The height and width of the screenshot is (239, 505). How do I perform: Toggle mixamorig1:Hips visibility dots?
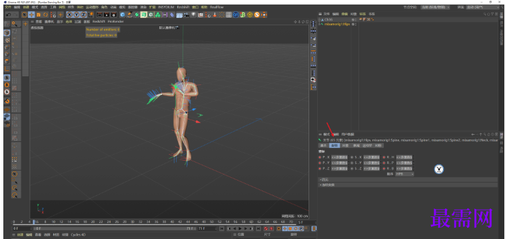coord(356,24)
